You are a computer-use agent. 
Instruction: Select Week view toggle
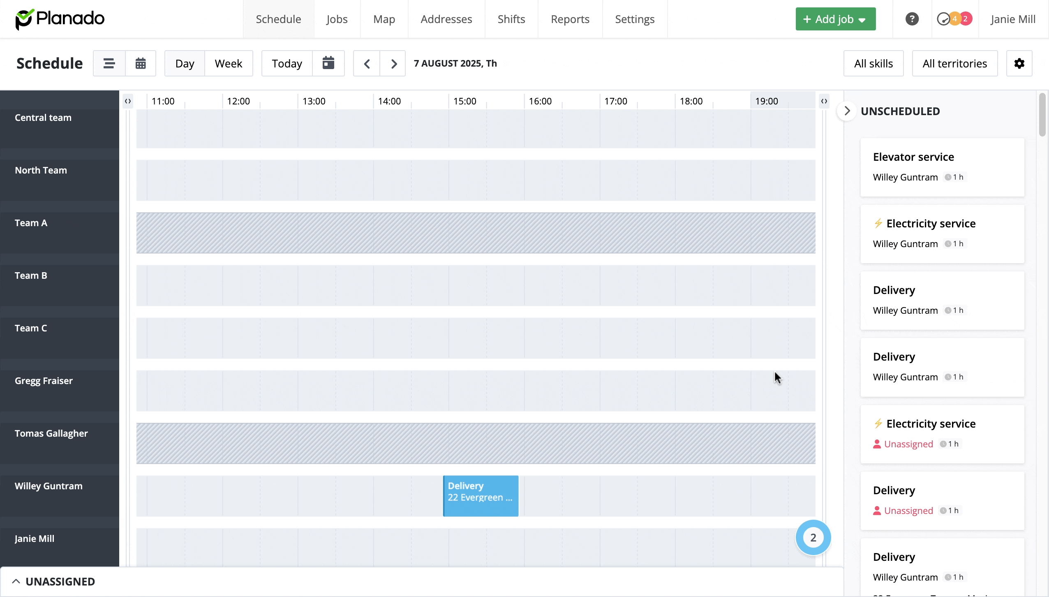pos(229,63)
